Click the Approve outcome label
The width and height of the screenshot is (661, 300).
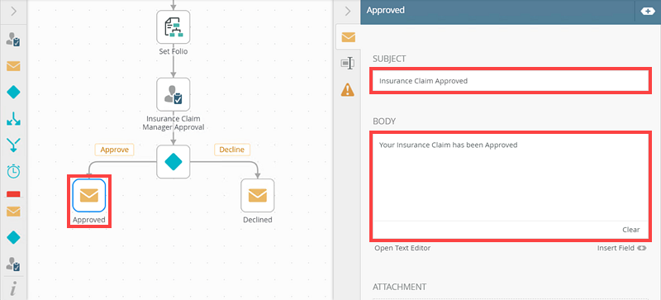tap(114, 150)
